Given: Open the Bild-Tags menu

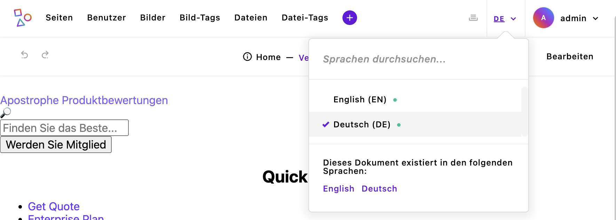Looking at the screenshot, I should pyautogui.click(x=199, y=18).
